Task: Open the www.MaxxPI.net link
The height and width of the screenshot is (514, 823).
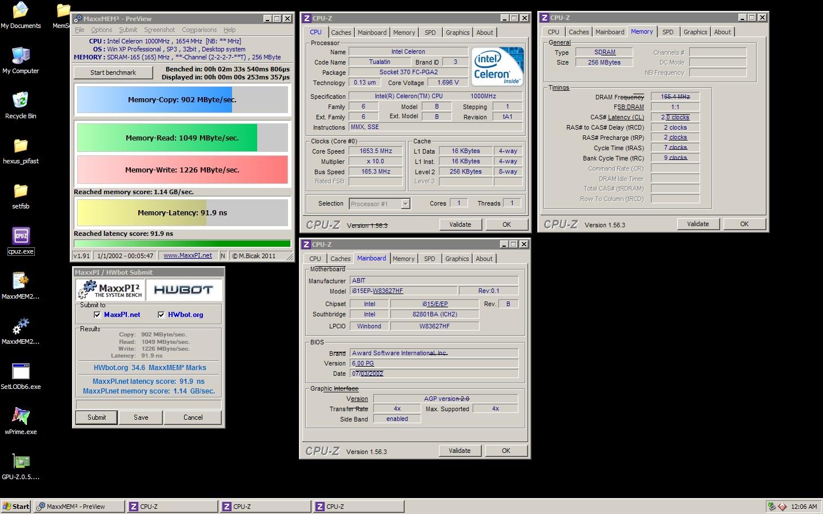Action: coord(187,255)
